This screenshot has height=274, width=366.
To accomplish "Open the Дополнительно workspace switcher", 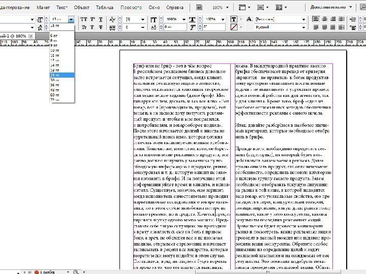I will [x=331, y=7].
